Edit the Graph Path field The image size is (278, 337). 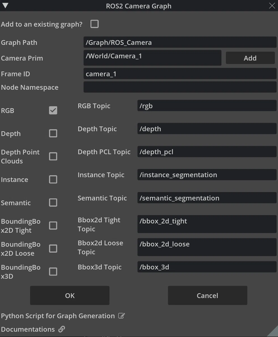pos(180,42)
